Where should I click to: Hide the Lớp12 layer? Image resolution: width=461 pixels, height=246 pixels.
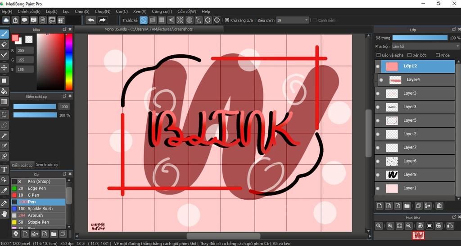point(378,66)
